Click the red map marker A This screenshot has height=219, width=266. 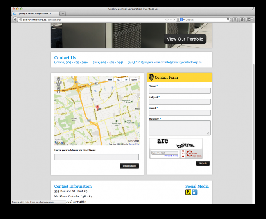pyautogui.click(x=97, y=107)
